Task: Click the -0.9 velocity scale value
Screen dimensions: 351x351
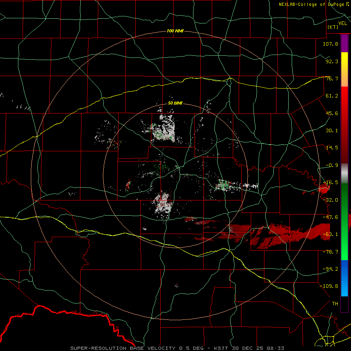Action: [332, 165]
